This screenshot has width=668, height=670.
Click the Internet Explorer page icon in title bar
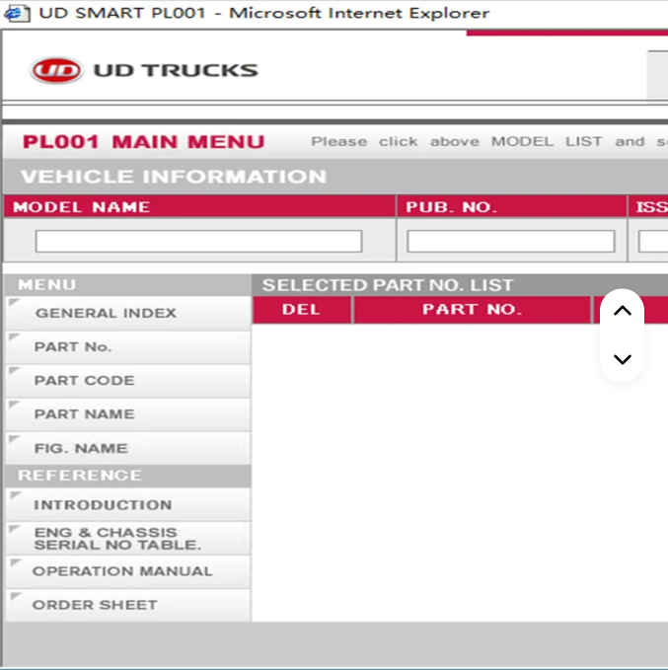click(x=16, y=13)
